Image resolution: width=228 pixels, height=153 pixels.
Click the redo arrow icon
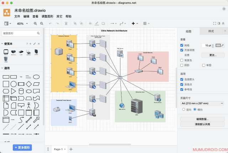tap(57, 23)
